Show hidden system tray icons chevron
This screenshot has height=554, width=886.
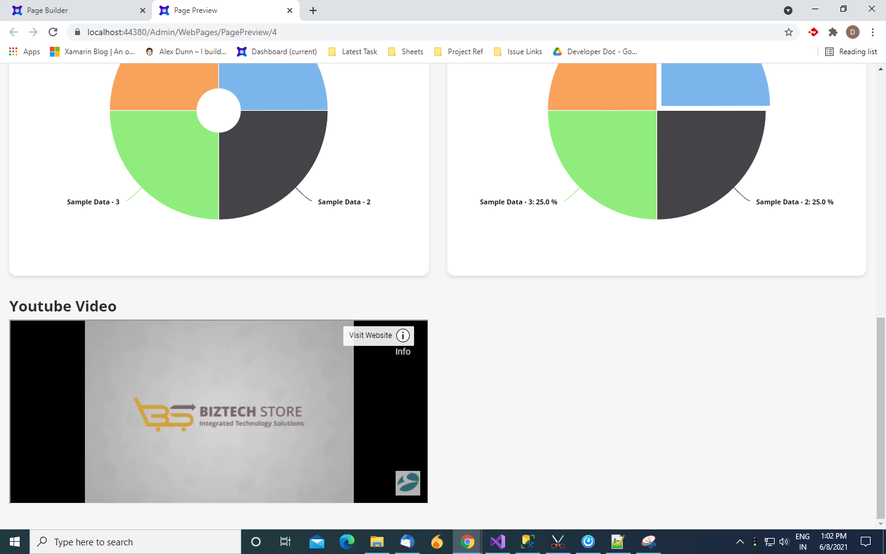click(x=740, y=542)
